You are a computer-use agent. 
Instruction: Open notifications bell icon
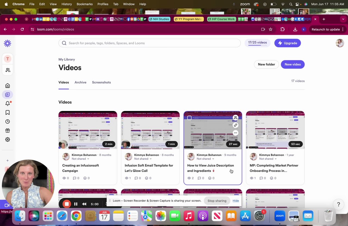coord(8,103)
